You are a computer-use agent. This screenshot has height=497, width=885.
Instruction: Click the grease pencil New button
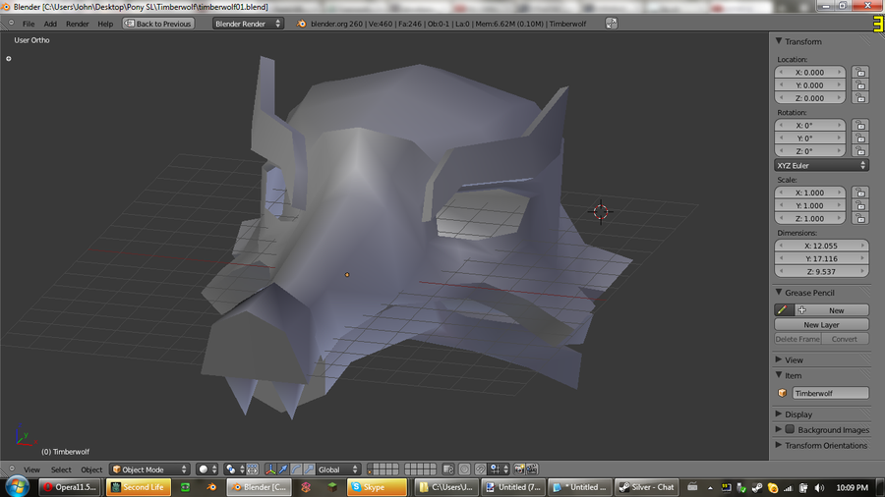832,310
